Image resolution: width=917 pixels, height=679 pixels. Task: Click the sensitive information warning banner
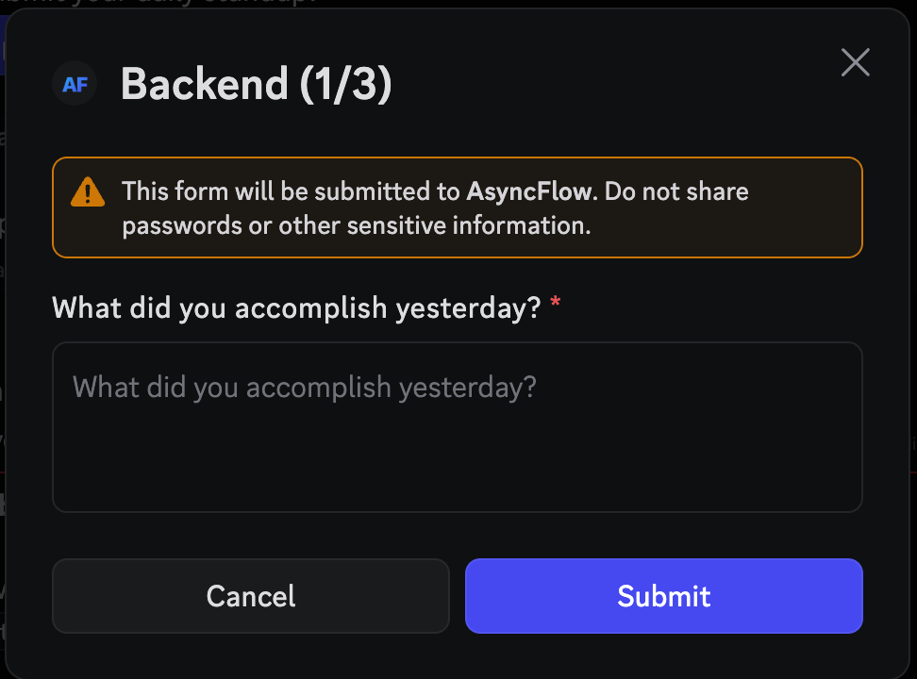tap(458, 207)
